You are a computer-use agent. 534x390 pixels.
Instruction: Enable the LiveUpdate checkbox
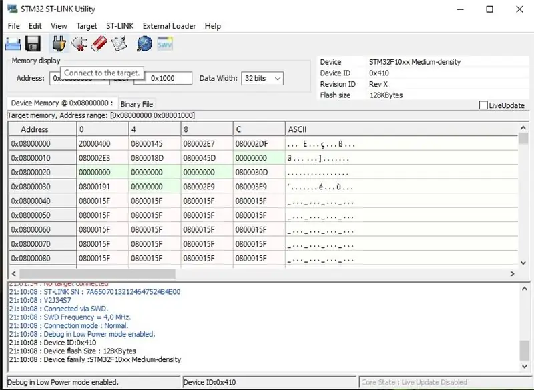483,105
